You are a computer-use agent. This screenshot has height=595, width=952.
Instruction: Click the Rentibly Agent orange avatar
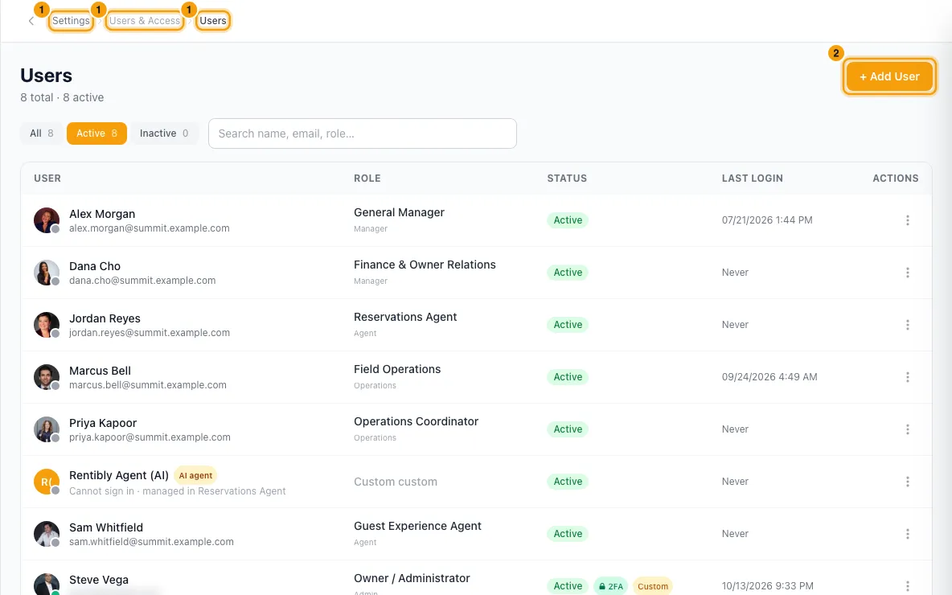click(47, 482)
